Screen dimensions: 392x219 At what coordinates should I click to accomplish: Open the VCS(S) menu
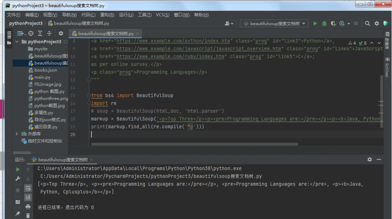(x=162, y=15)
